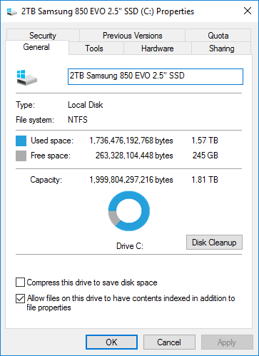Click the drive name text field
The height and width of the screenshot is (356, 259).
pos(156,76)
